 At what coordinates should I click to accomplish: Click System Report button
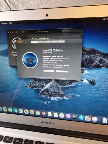coord(49,71)
